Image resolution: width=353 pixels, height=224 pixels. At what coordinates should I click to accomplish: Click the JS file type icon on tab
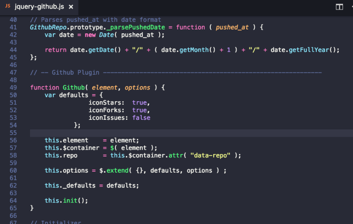pyautogui.click(x=8, y=6)
